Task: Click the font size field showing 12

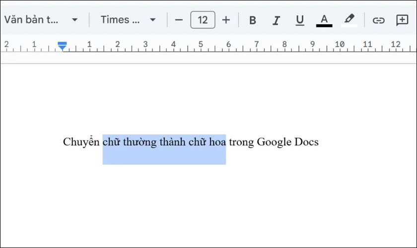Action: [x=203, y=20]
